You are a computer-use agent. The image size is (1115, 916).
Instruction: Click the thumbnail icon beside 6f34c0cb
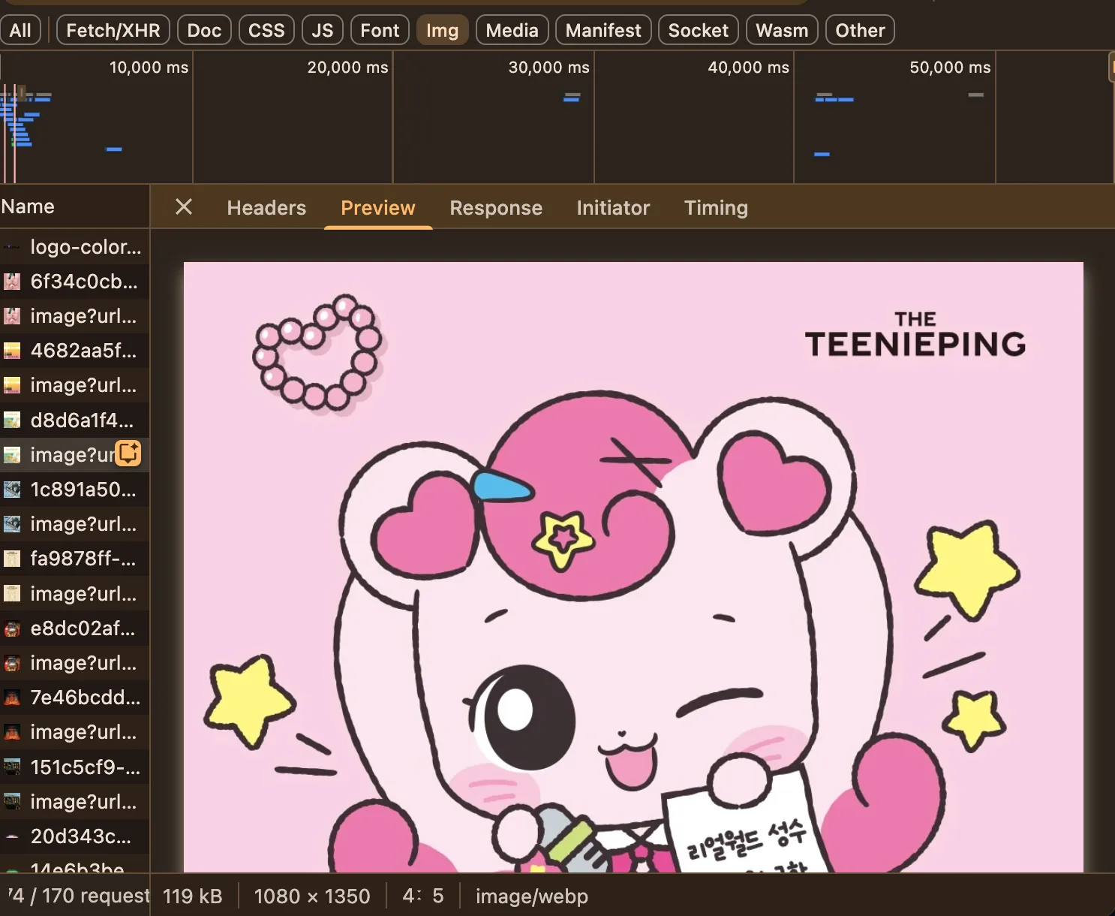[x=12, y=282]
